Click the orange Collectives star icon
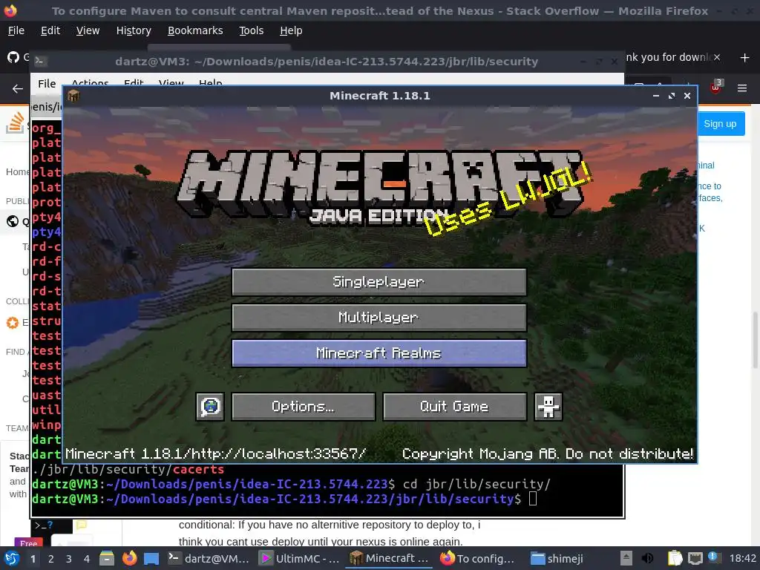The width and height of the screenshot is (760, 570). [13, 322]
